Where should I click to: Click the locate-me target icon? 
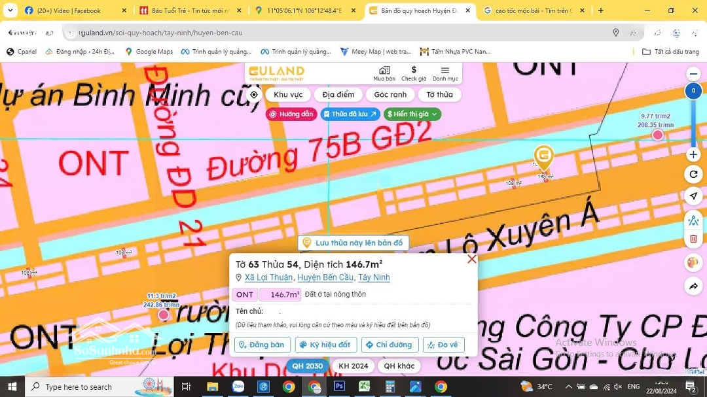(254, 95)
